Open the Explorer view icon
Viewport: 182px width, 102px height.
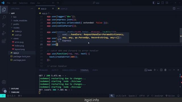pyautogui.click(x=4, y=10)
